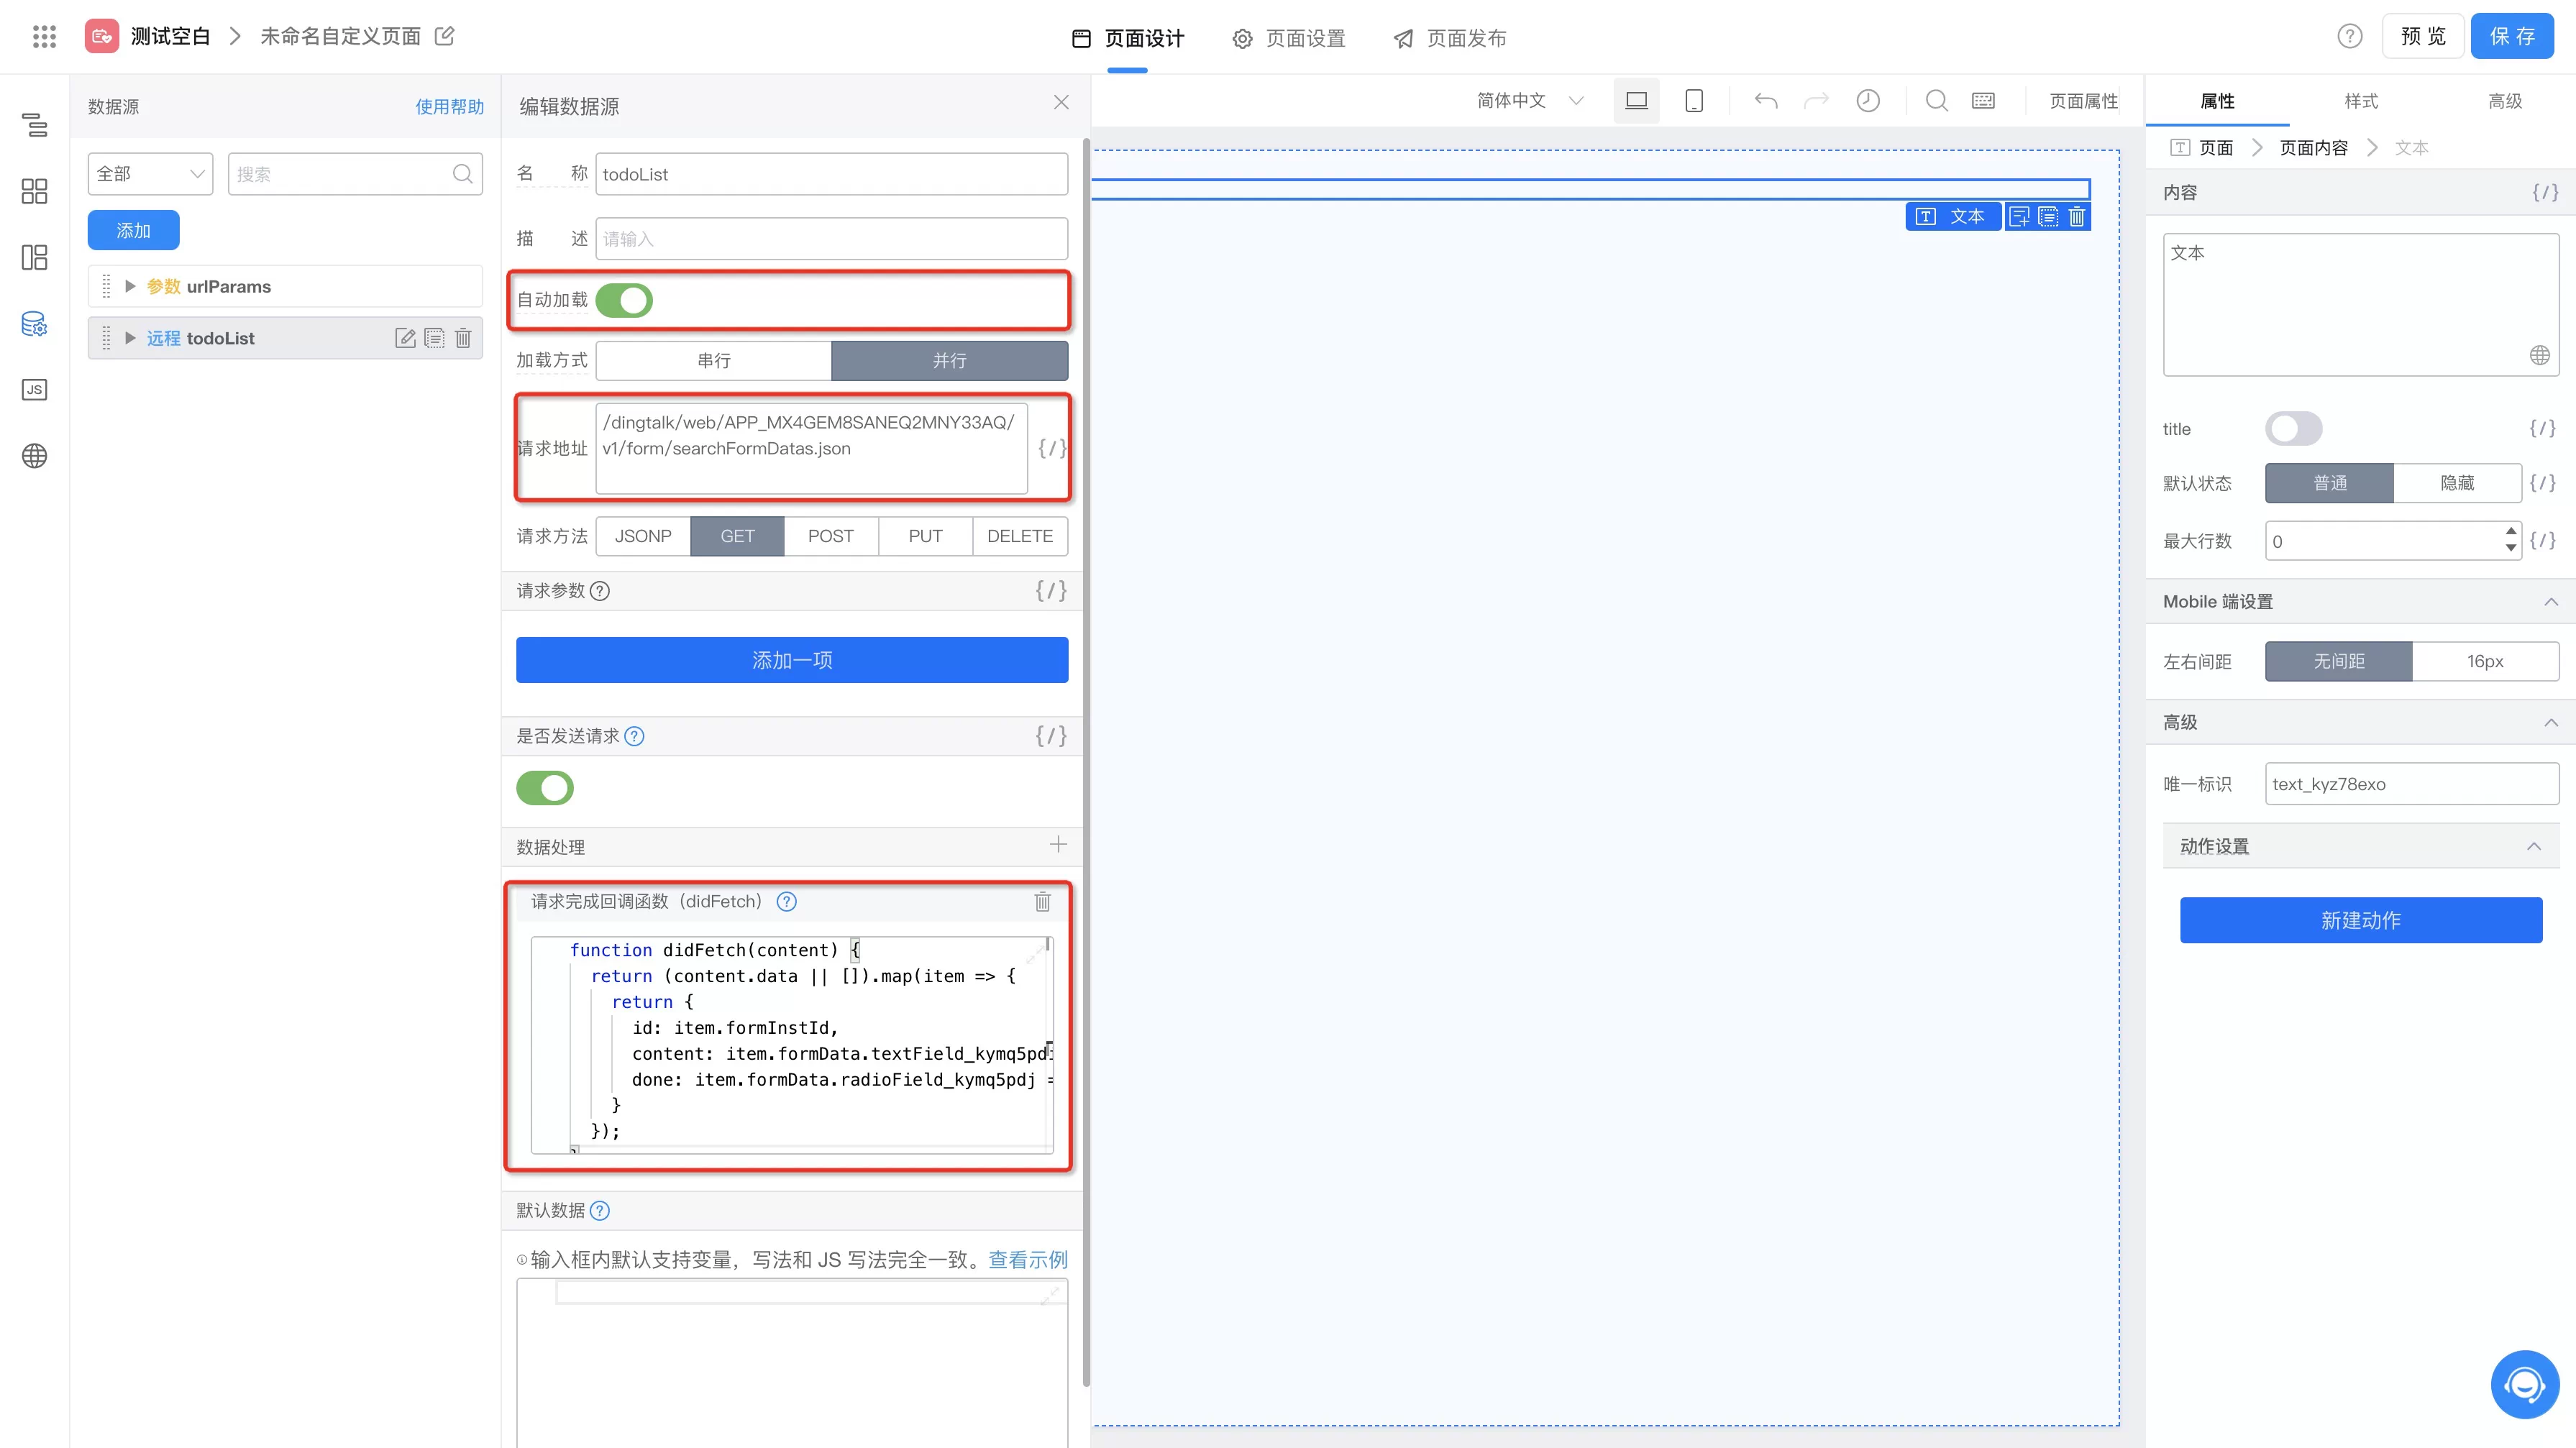Switch to the 样式 tab

click(x=2360, y=101)
